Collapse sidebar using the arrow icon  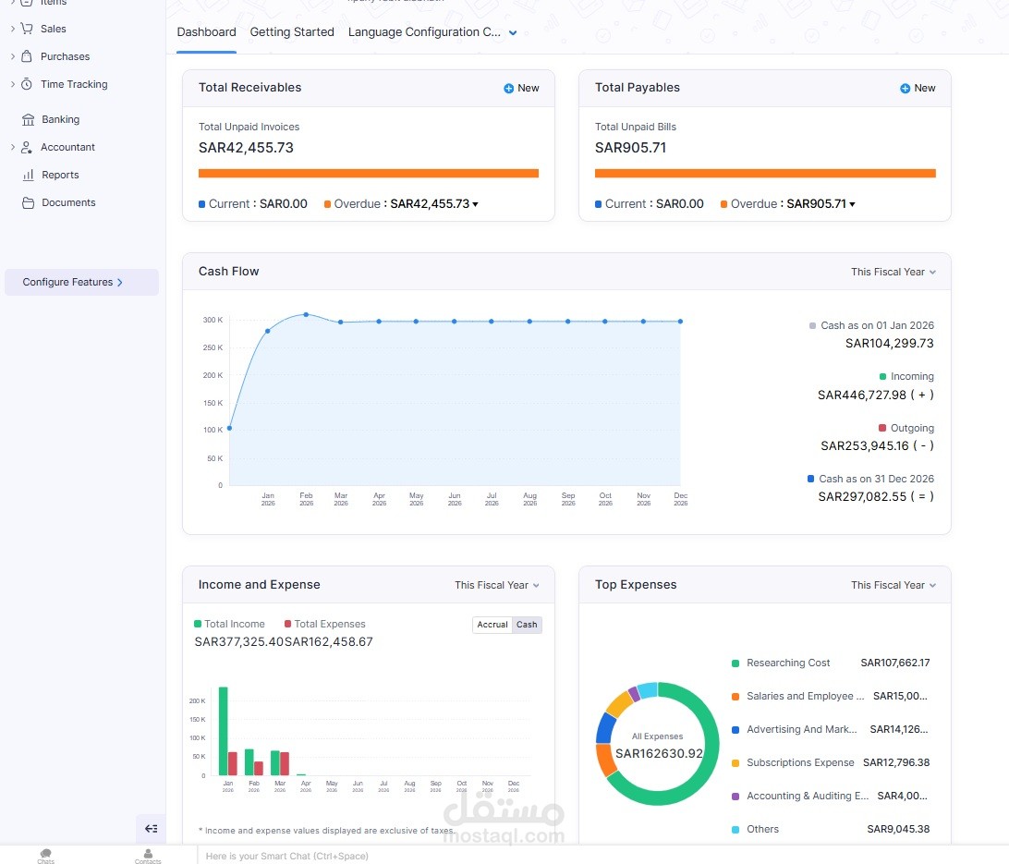tap(152, 829)
